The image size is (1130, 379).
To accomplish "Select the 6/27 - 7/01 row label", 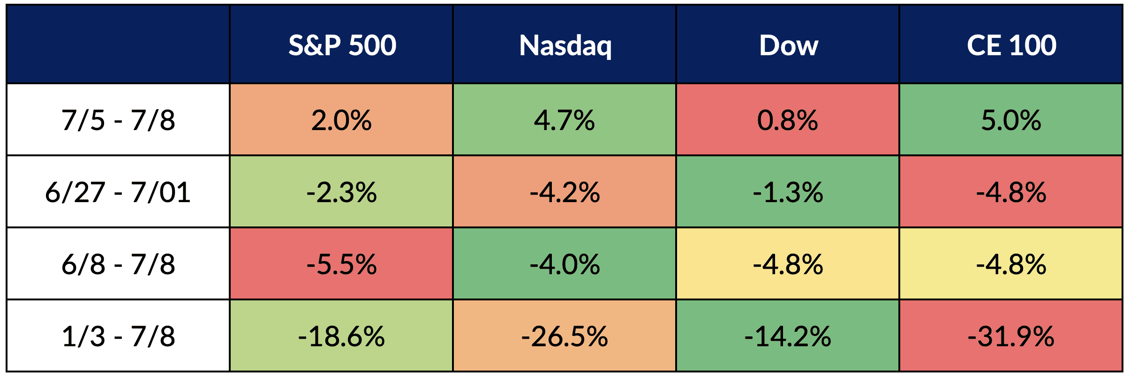I will tap(118, 192).
